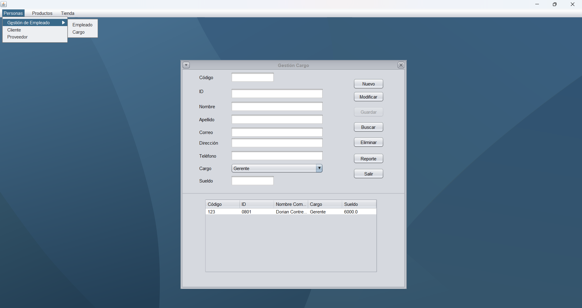The image size is (582, 308).
Task: Select the 6000.0 salary cell
Action: coord(359,212)
